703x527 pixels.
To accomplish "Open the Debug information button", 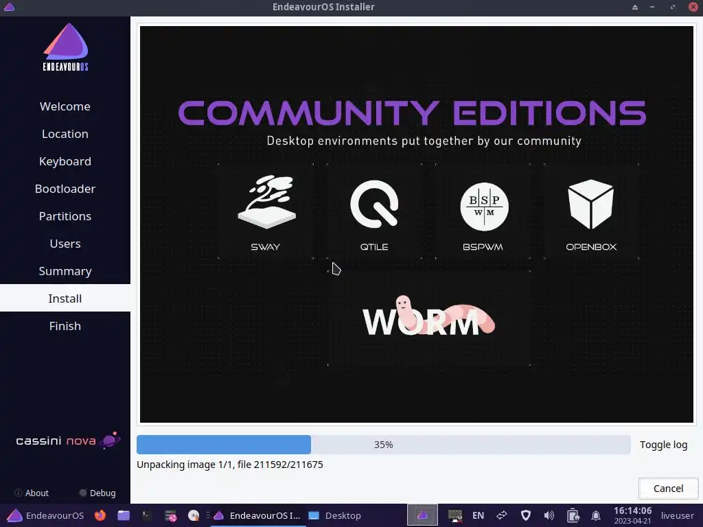I will pos(97,493).
